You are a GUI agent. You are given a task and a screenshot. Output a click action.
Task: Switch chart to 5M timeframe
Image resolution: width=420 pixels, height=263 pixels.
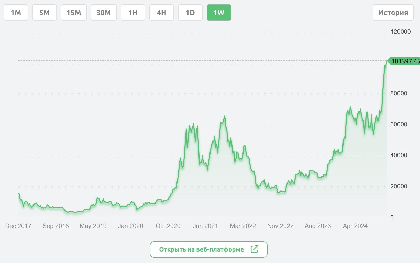(45, 13)
